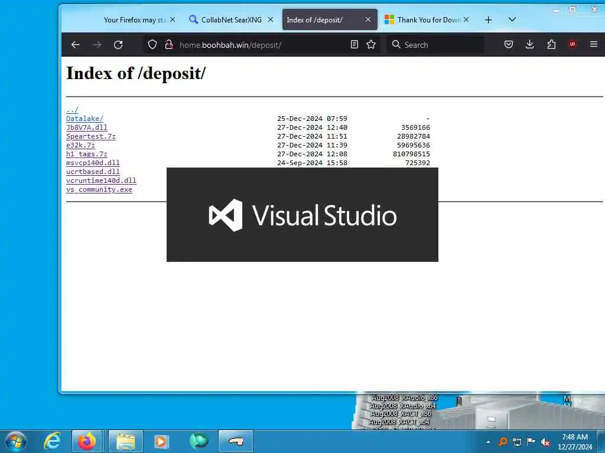Click the date 24-Sep-2024 15:58
The image size is (605, 453).
[312, 163]
